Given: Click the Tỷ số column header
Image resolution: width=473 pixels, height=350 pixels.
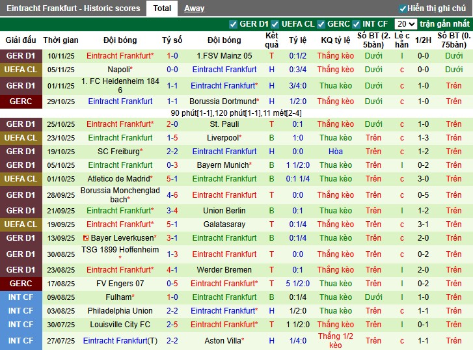Looking at the screenshot, I should point(172,40).
